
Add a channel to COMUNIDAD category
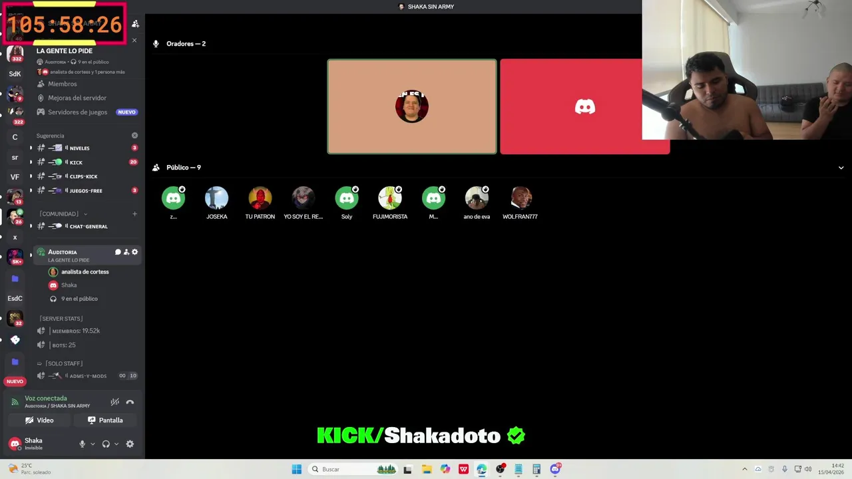134,214
